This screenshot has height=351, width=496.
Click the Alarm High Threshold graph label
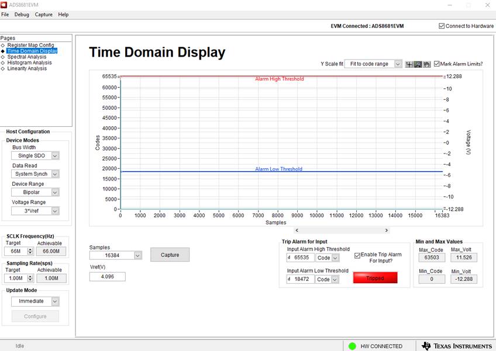click(x=280, y=79)
